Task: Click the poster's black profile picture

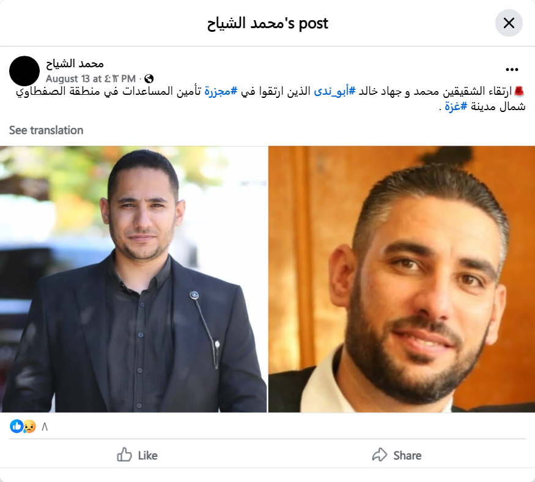Action: (x=24, y=71)
